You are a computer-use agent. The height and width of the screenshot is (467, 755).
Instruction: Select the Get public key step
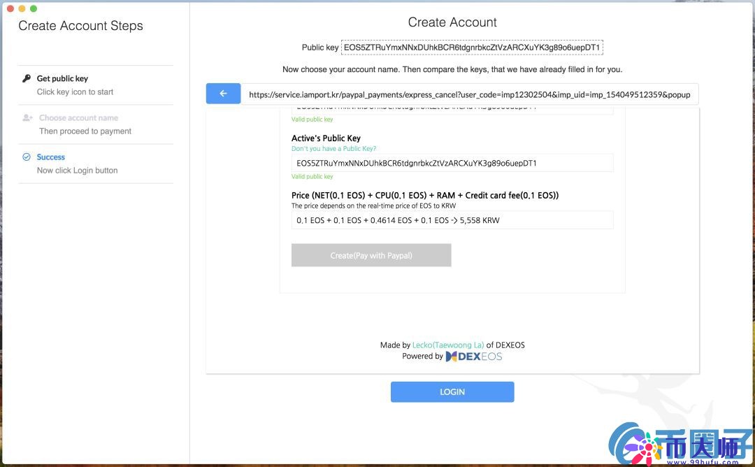click(62, 79)
